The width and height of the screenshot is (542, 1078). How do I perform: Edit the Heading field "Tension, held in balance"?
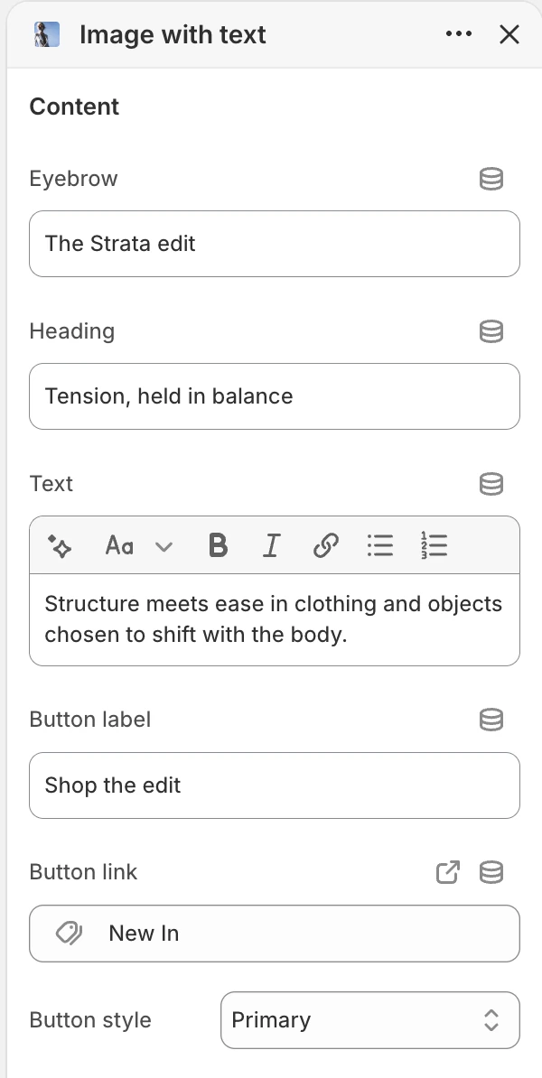(275, 396)
